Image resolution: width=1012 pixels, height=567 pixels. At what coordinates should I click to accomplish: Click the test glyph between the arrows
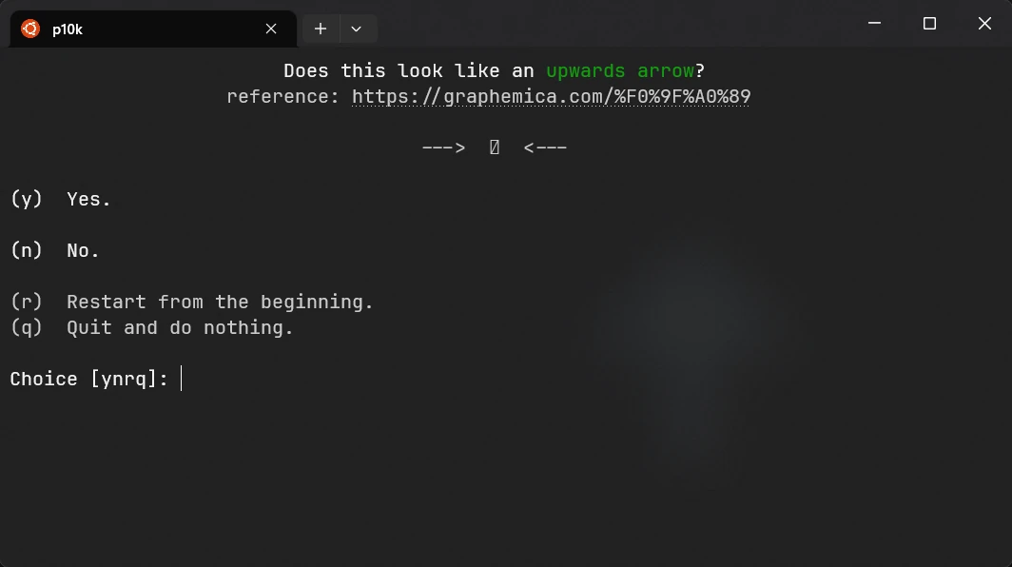495,147
